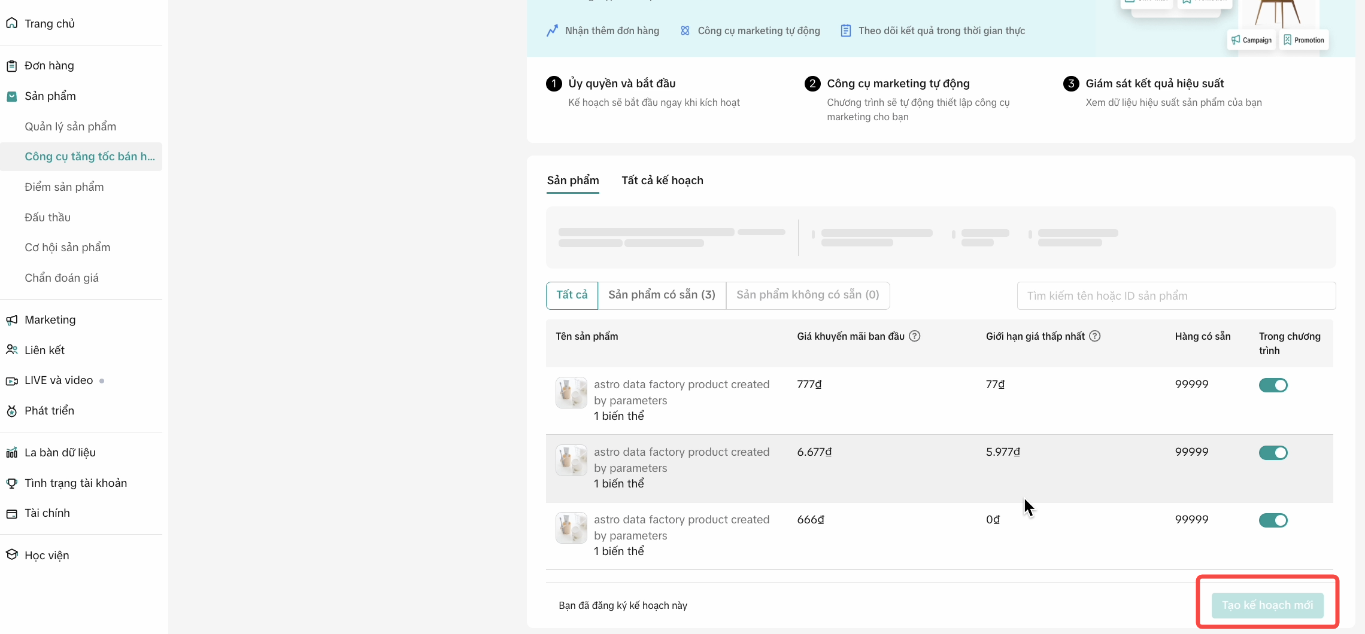Collapse the Sản phẩm sidebar section
The image size is (1365, 634).
click(50, 96)
